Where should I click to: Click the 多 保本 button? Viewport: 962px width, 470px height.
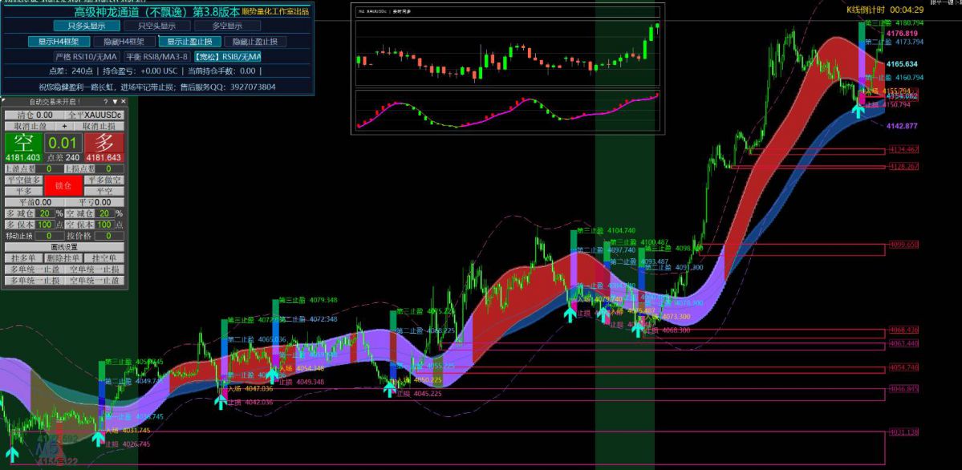click(19, 225)
